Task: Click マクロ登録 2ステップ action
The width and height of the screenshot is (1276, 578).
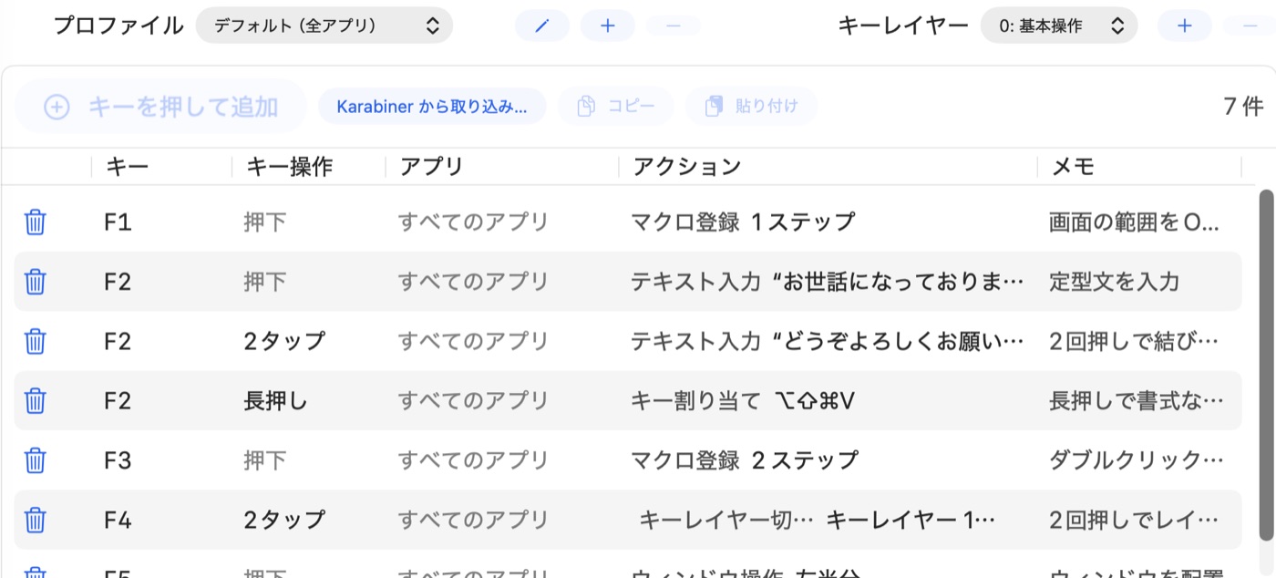Action: tap(745, 460)
